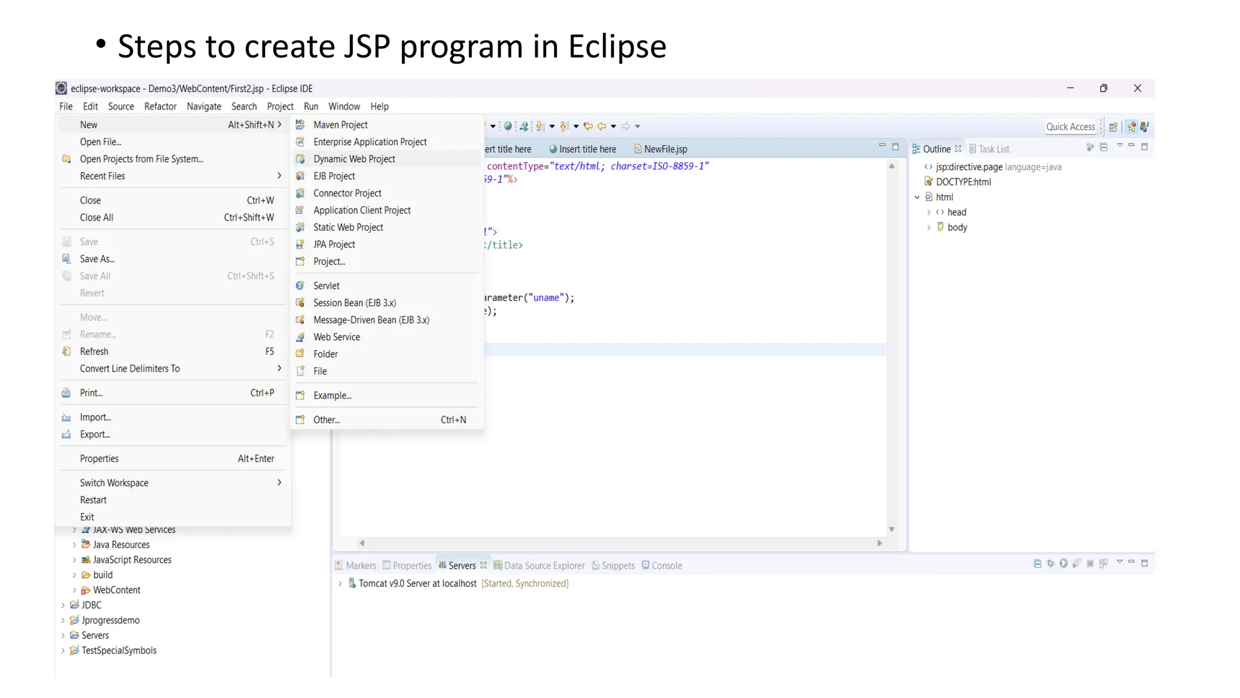This screenshot has height=698, width=1240.
Task: Create a new Servlet
Action: (x=387, y=285)
